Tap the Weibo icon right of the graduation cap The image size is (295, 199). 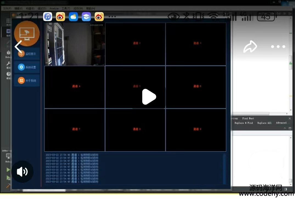[x=99, y=17]
